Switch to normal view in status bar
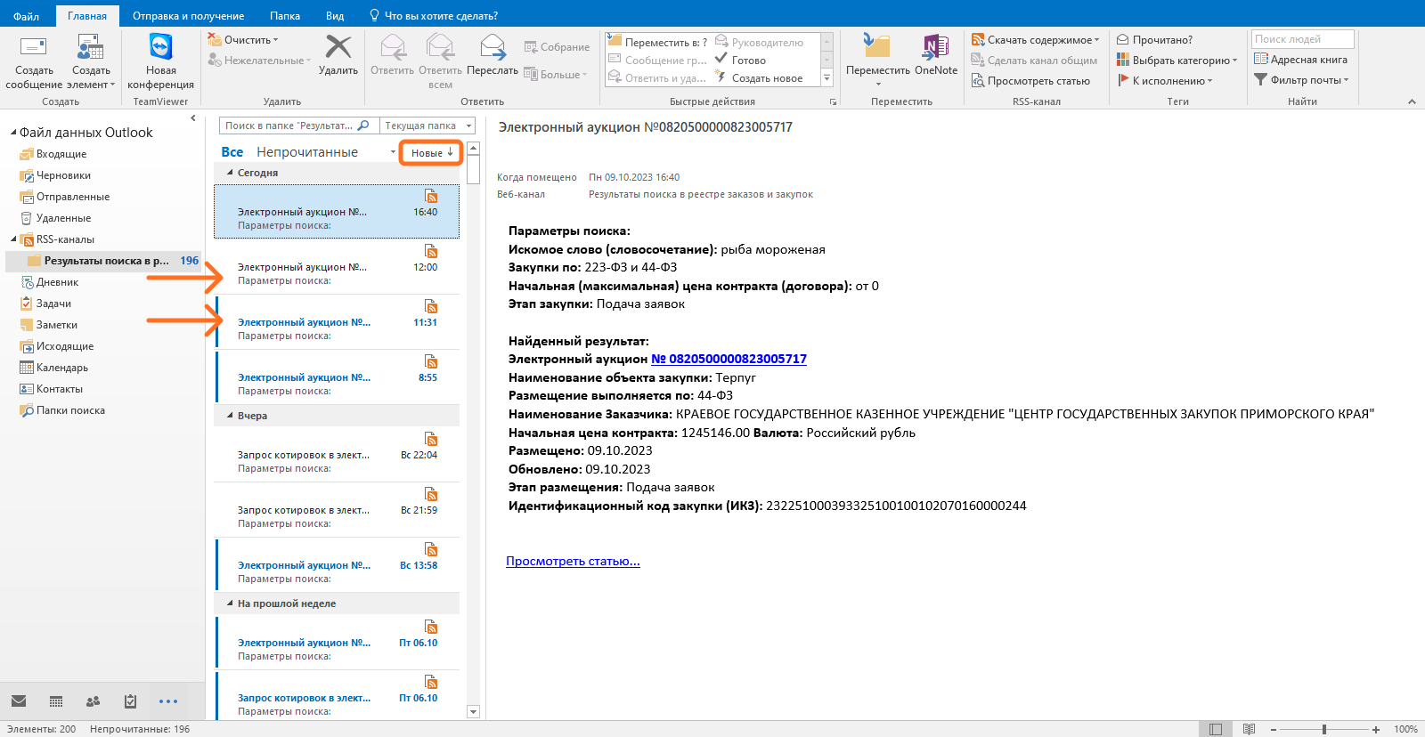 pos(1216,729)
